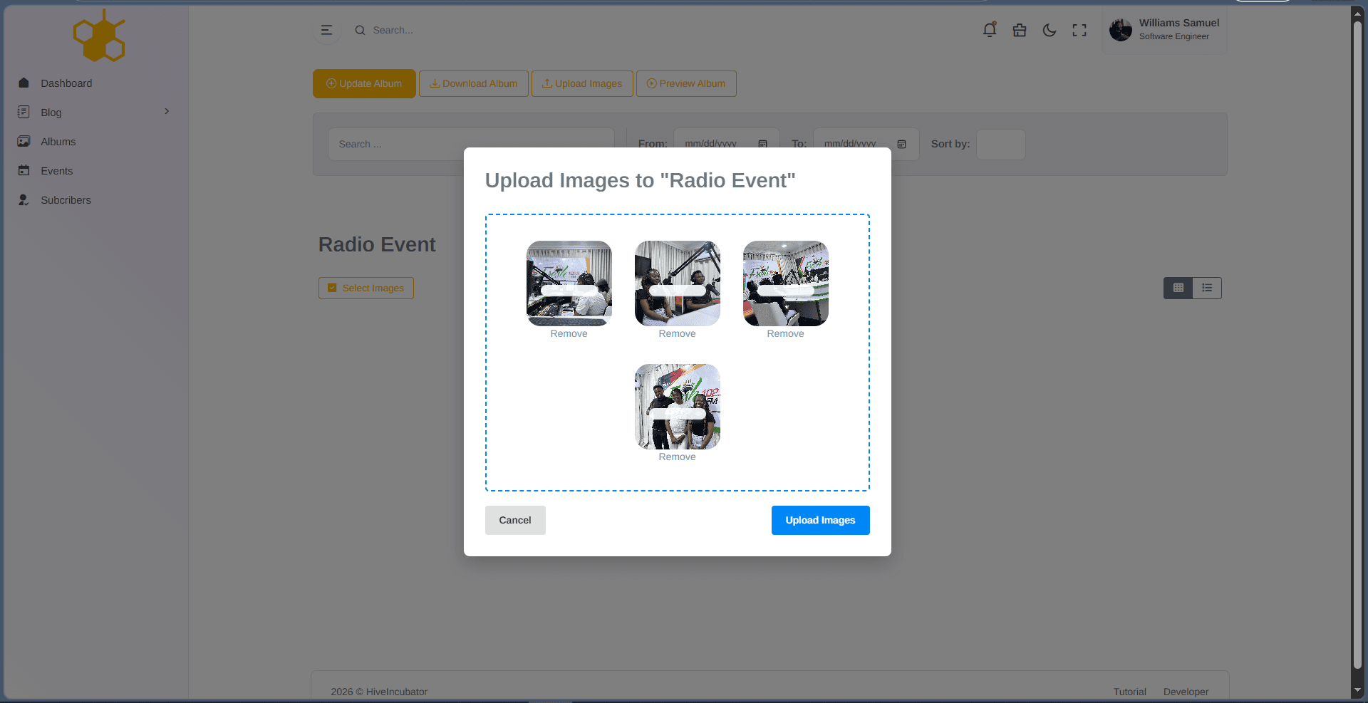Open the Developer footer link

1186,692
